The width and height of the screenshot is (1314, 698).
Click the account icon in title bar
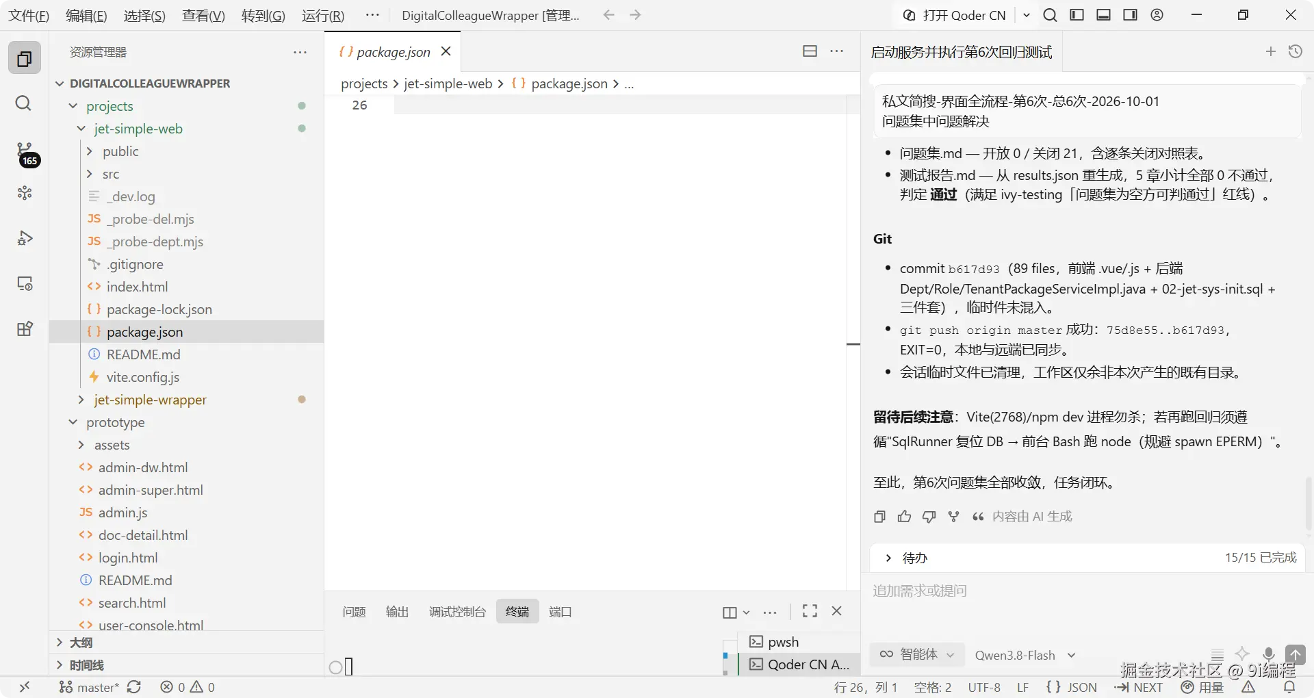1157,15
